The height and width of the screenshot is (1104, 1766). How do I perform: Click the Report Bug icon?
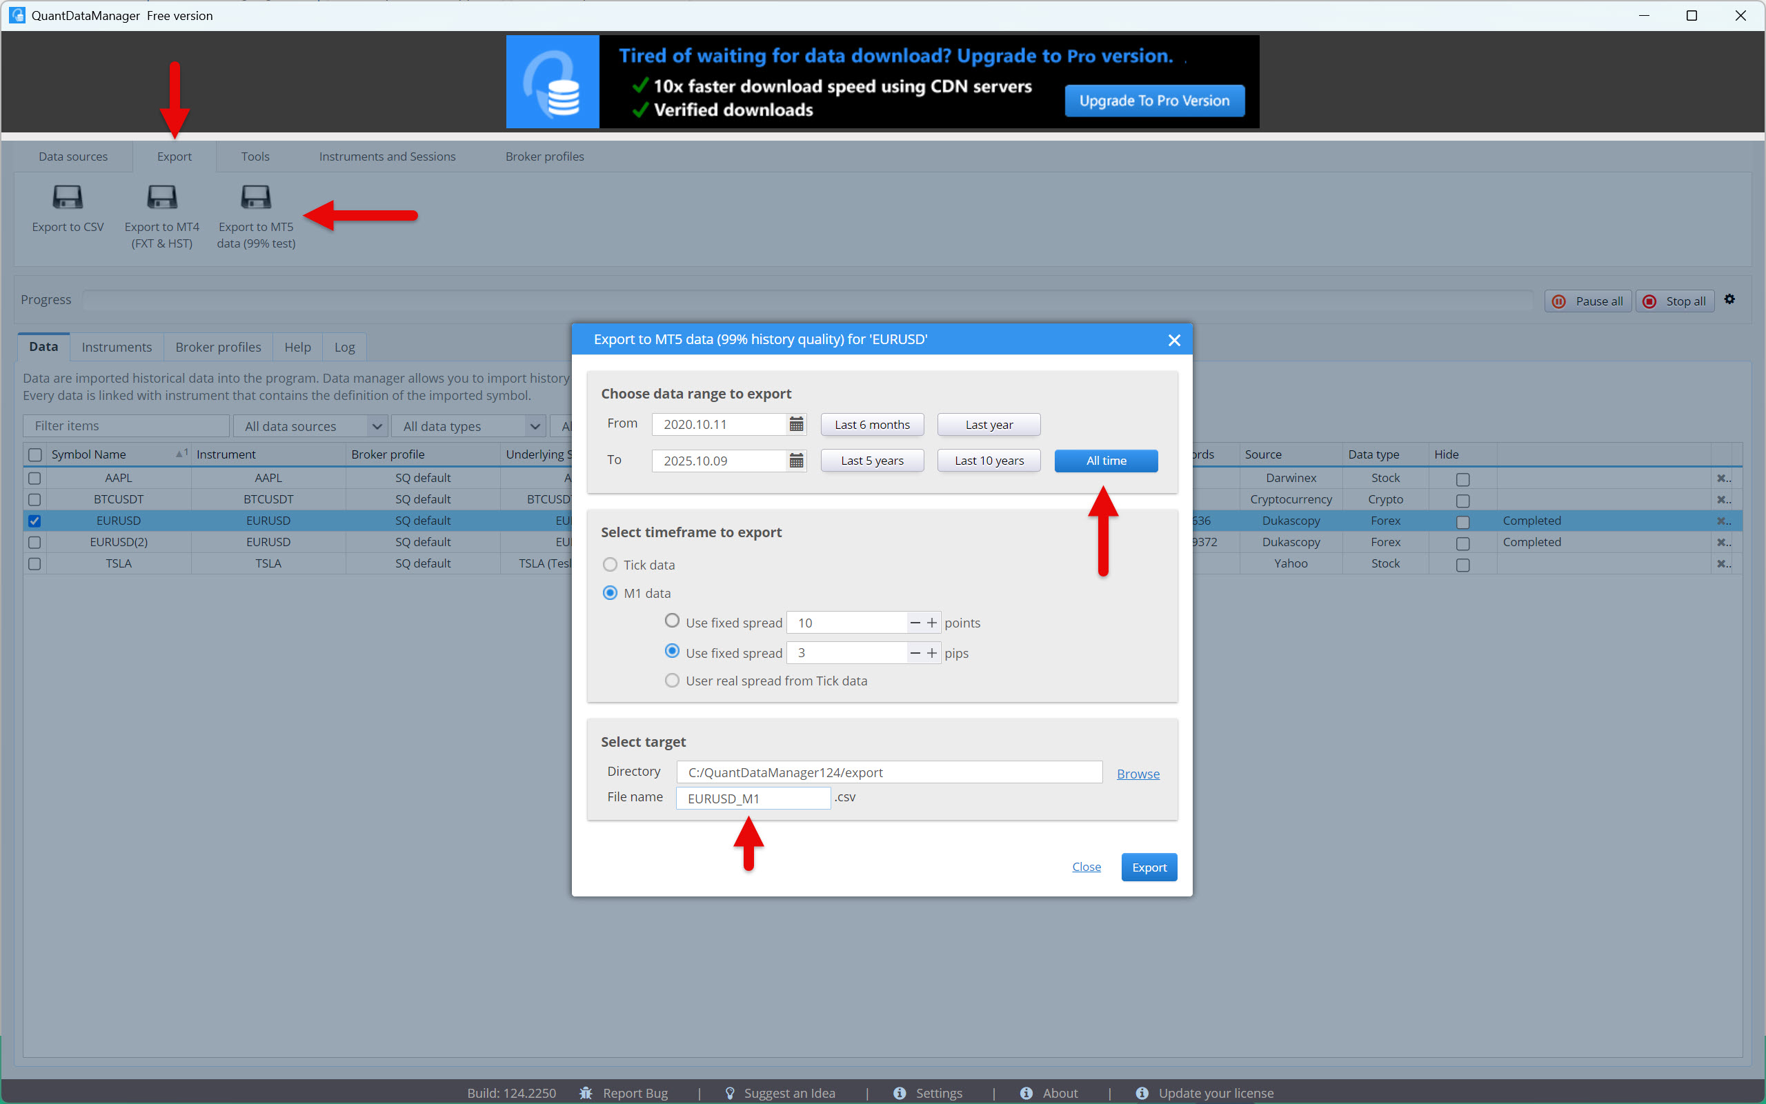tap(586, 1093)
